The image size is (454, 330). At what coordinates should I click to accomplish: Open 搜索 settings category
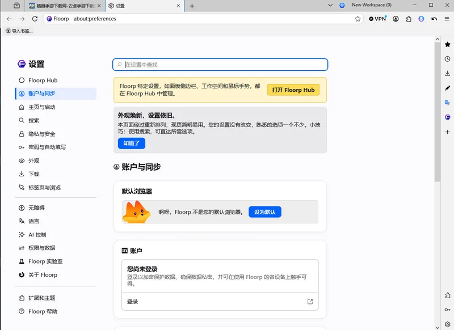56,121
